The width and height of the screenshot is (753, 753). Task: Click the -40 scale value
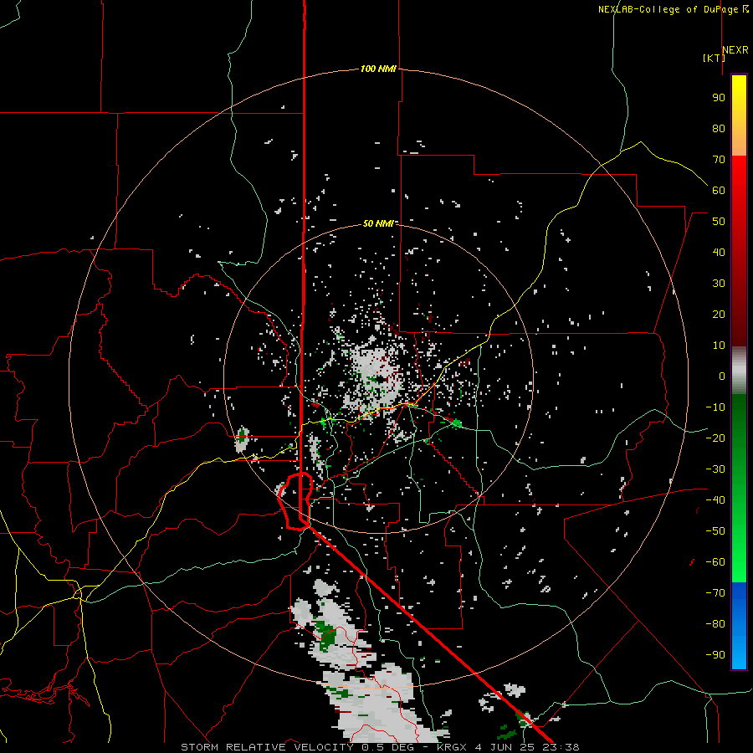click(715, 500)
